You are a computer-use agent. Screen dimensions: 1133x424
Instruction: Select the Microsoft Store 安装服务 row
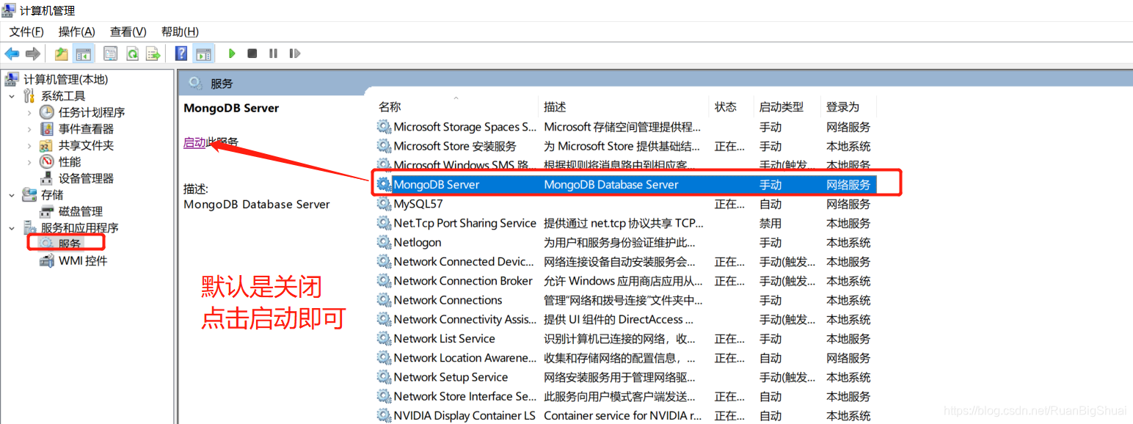(x=625, y=146)
